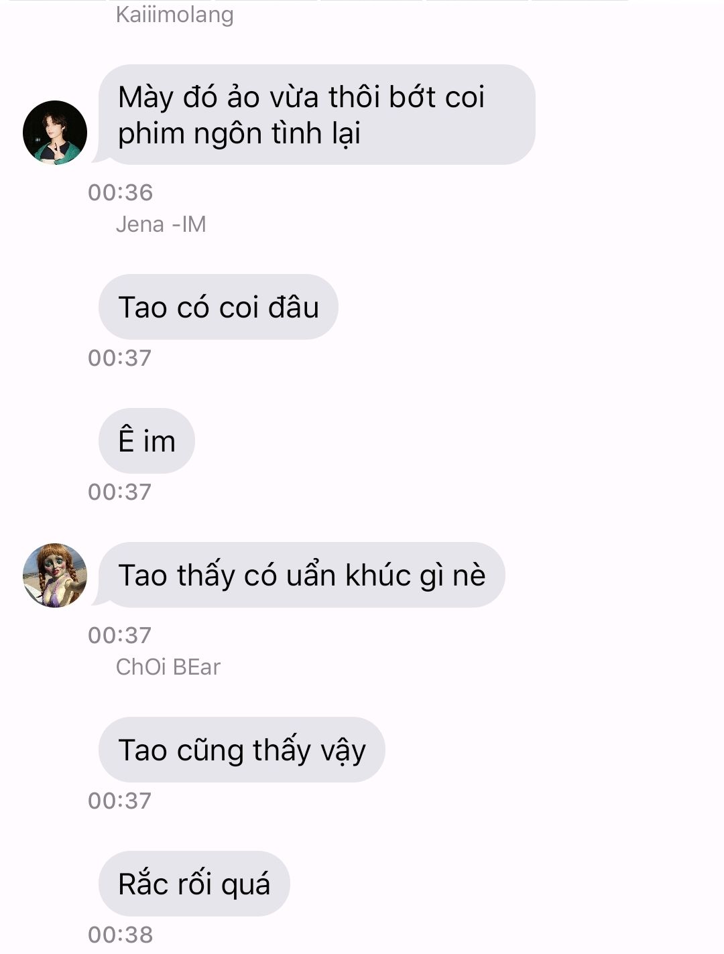Click the 00:36 timestamp
The height and width of the screenshot is (954, 724).
(x=121, y=193)
